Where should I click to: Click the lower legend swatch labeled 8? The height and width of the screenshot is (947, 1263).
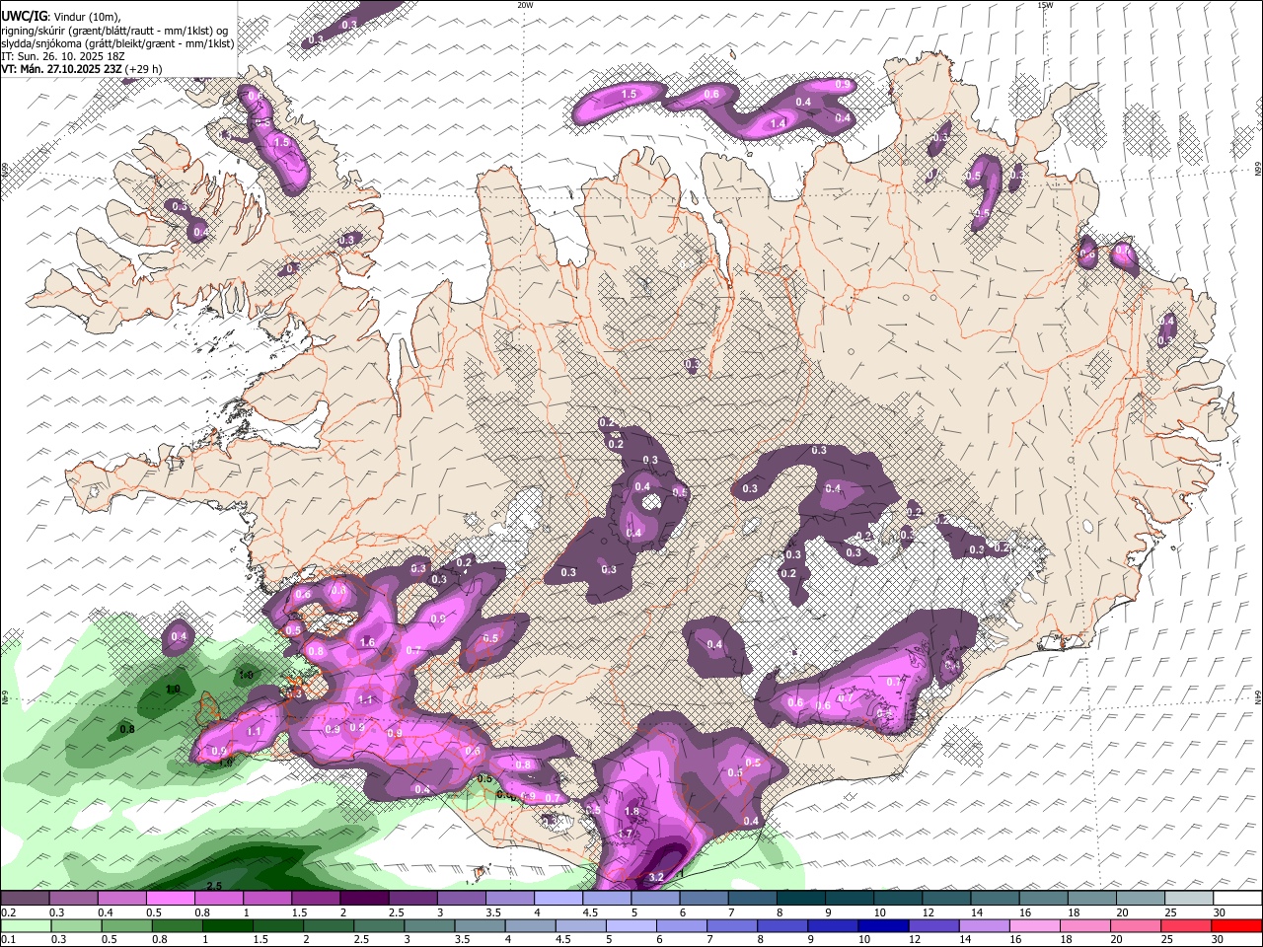pos(783,925)
